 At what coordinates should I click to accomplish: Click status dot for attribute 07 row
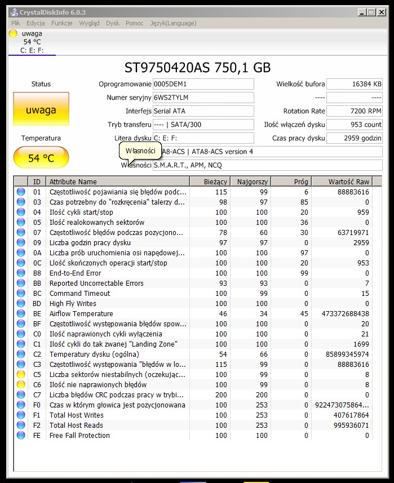tap(21, 233)
